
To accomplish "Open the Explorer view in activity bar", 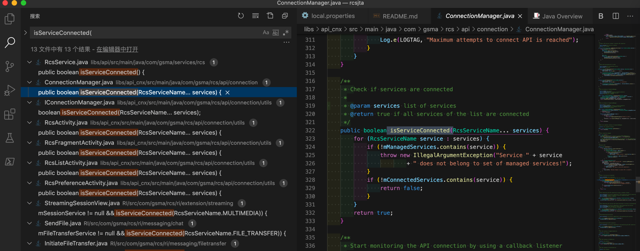I will click(x=10, y=19).
